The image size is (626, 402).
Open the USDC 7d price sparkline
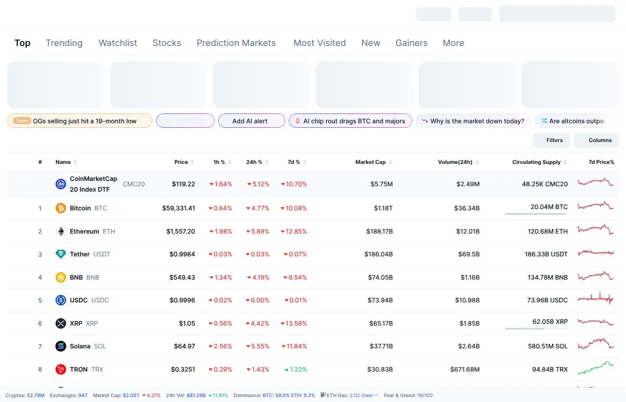[596, 298]
